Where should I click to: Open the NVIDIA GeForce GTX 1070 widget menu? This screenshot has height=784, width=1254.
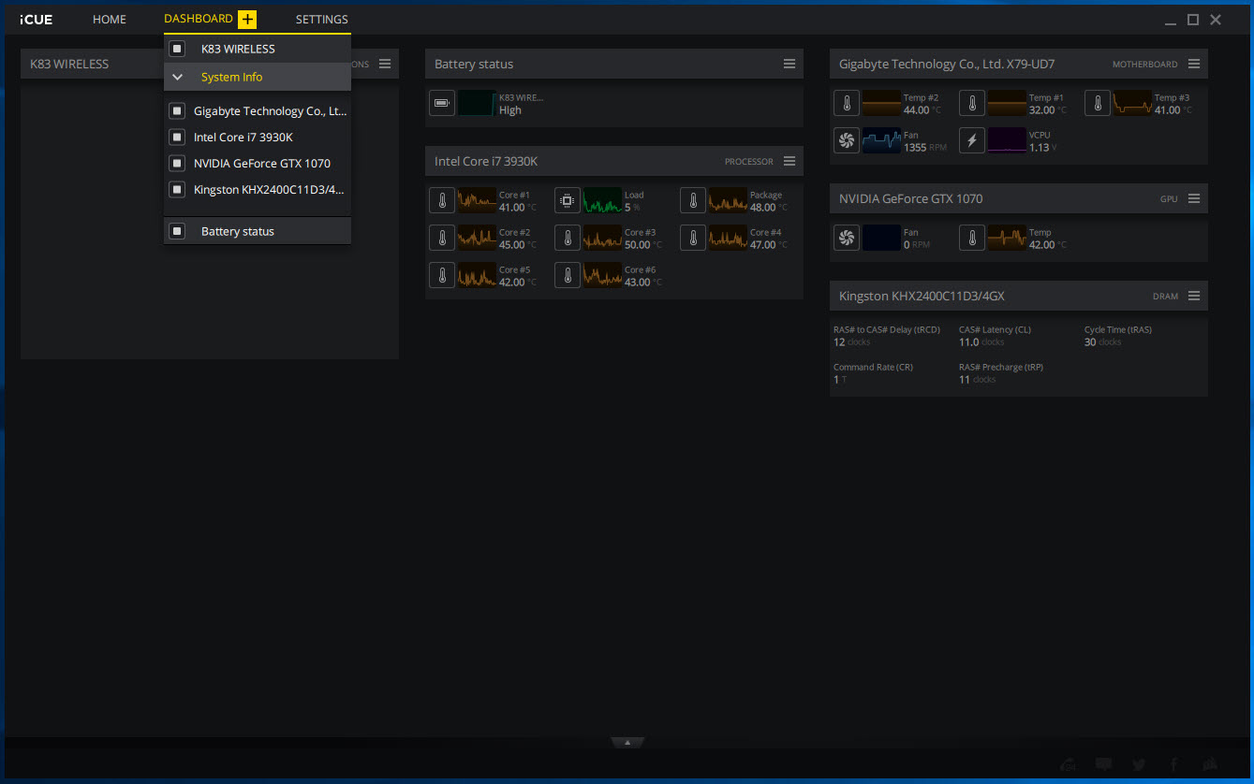1194,198
